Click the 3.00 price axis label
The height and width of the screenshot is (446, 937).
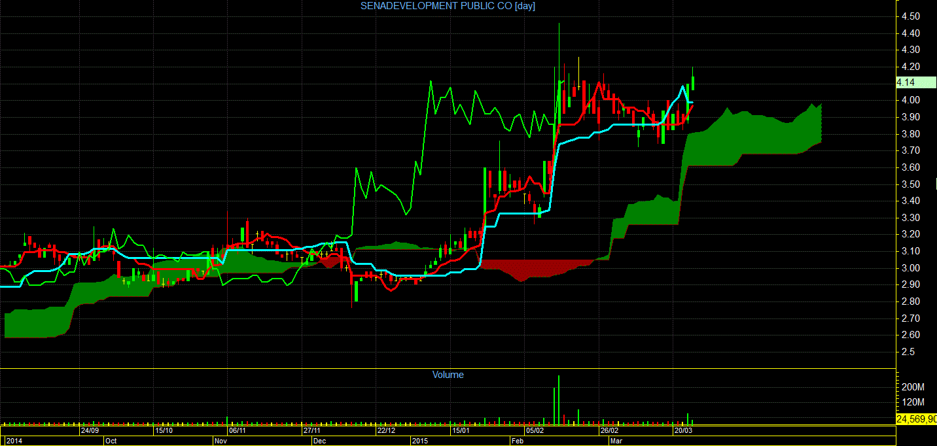911,268
